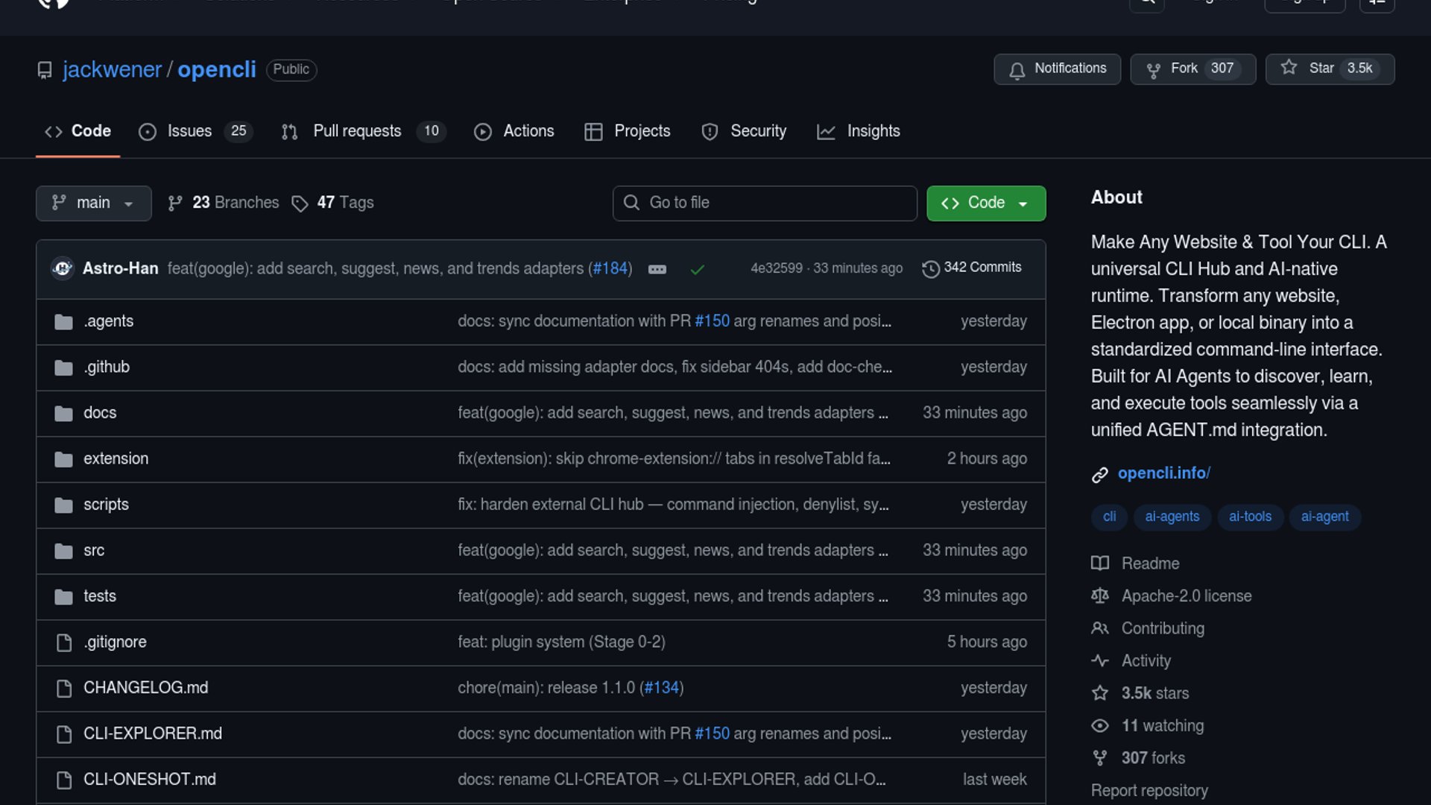Open the commit history clock icon
1431x805 pixels.
pos(930,268)
